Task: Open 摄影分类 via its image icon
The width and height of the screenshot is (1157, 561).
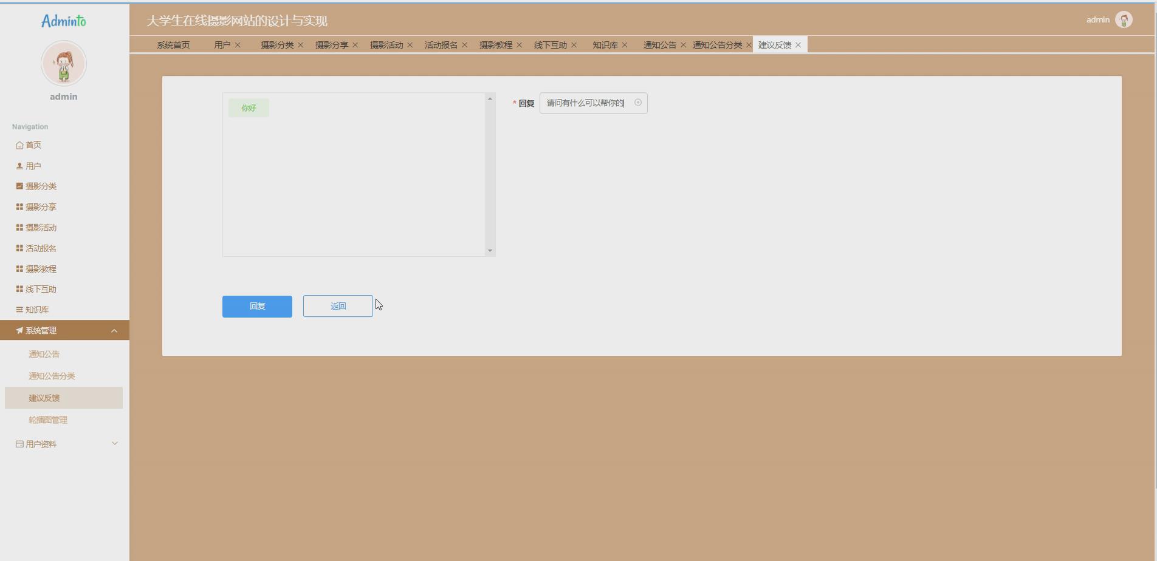Action: 18,186
